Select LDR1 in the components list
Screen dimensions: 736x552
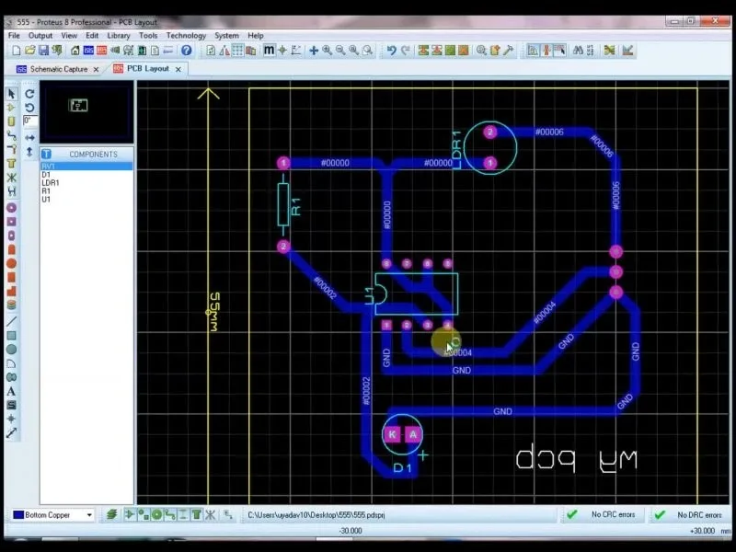(x=86, y=182)
